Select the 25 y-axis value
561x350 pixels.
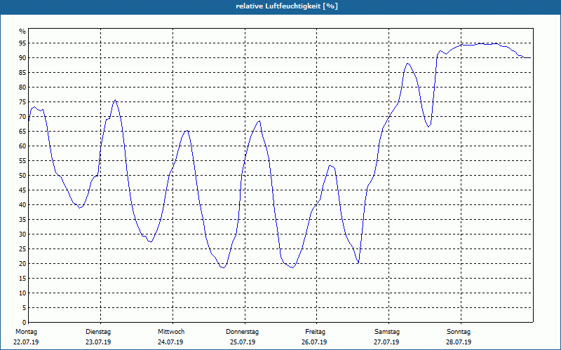click(x=22, y=249)
